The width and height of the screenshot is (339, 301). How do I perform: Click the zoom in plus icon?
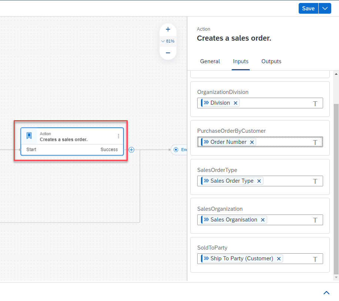(x=168, y=29)
